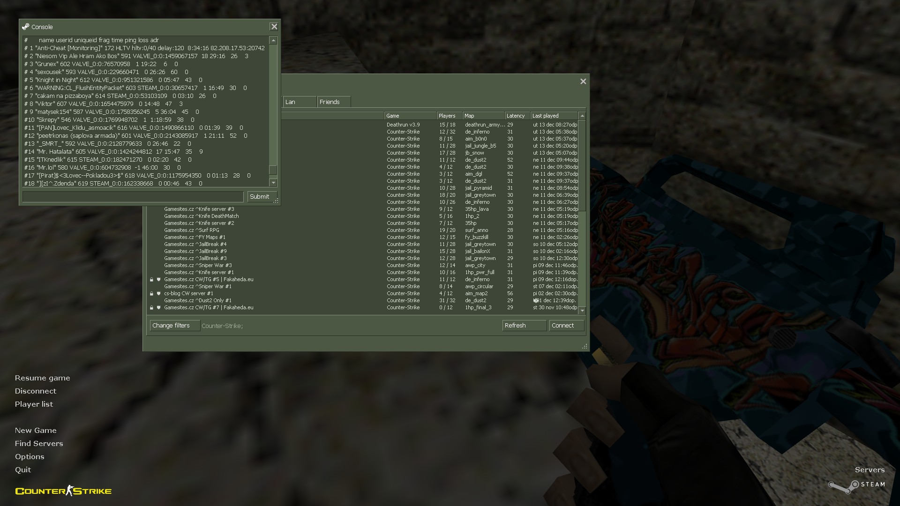Click console scrollbar down arrow
The image size is (900, 506).
coord(273,183)
